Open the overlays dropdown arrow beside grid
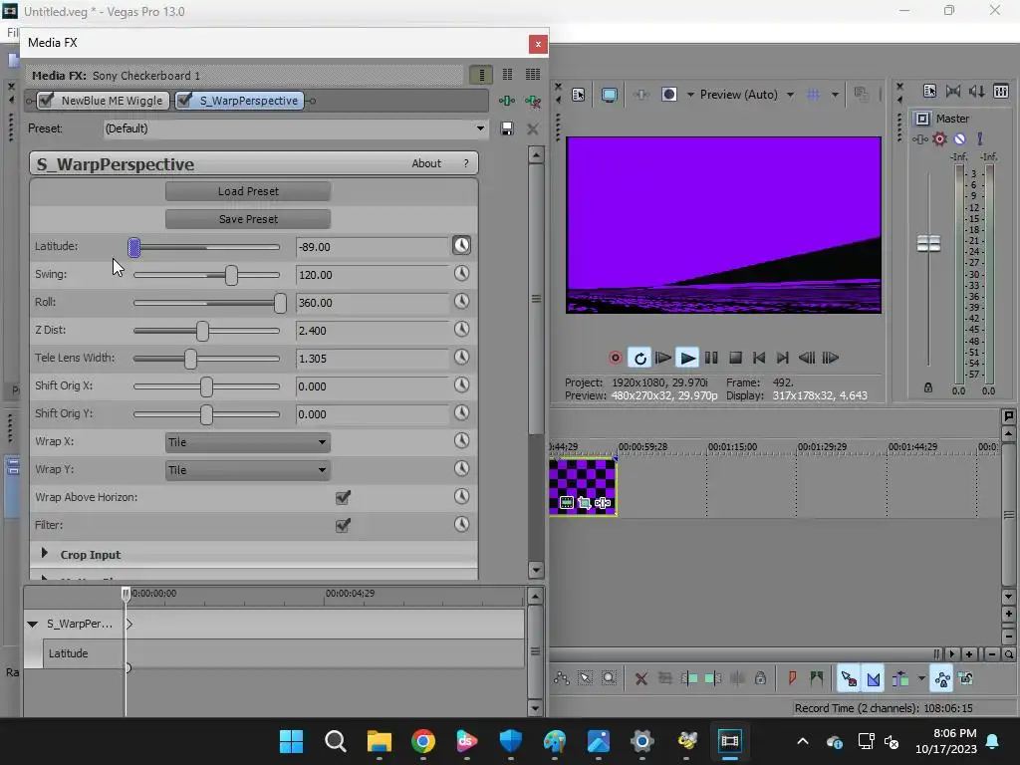 point(835,95)
